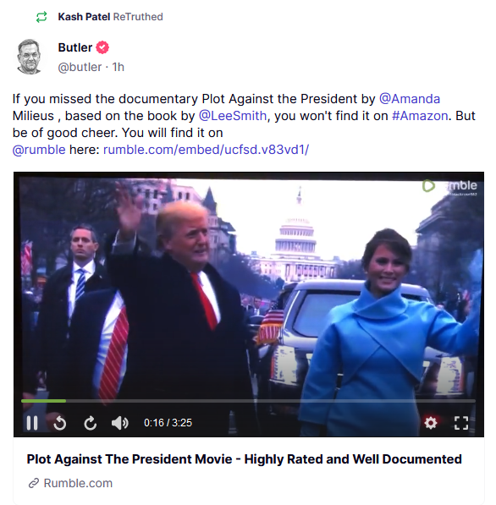Seek using the video progress bar
The image size is (496, 505).
(248, 401)
